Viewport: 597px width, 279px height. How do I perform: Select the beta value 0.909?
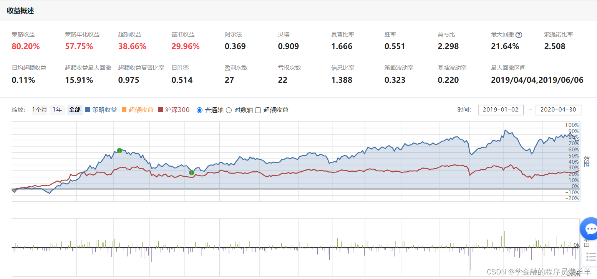pos(289,47)
